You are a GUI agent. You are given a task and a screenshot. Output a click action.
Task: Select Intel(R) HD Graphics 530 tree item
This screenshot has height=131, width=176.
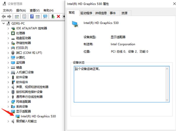pyautogui.click(x=38, y=116)
